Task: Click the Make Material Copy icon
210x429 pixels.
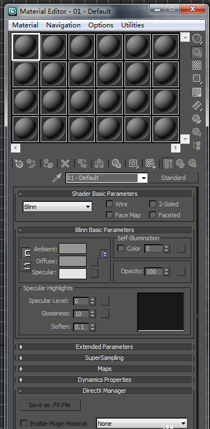Action: [x=82, y=163]
